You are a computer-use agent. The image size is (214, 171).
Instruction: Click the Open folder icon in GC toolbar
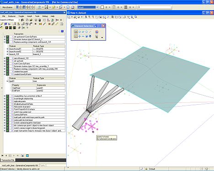click(31, 20)
